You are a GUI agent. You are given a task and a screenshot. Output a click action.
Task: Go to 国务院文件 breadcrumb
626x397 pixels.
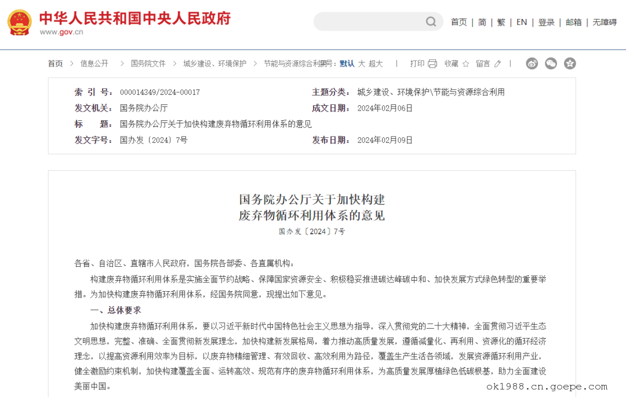point(148,64)
